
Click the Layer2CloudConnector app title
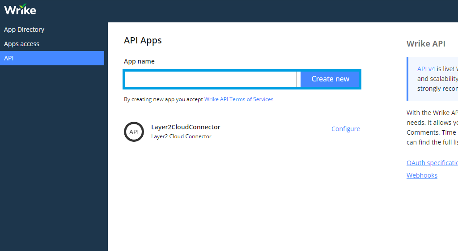point(186,127)
